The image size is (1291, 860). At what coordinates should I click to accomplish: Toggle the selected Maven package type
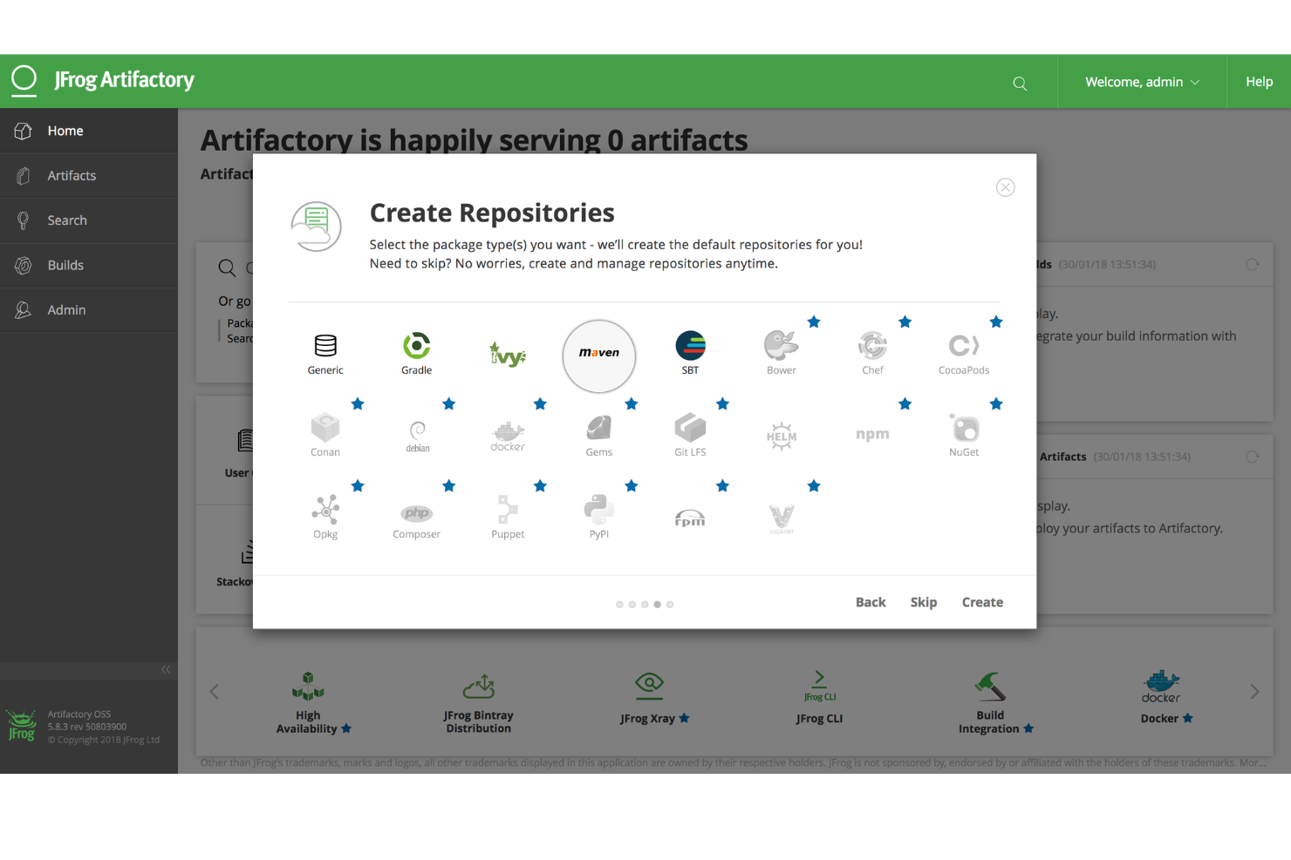coord(599,356)
